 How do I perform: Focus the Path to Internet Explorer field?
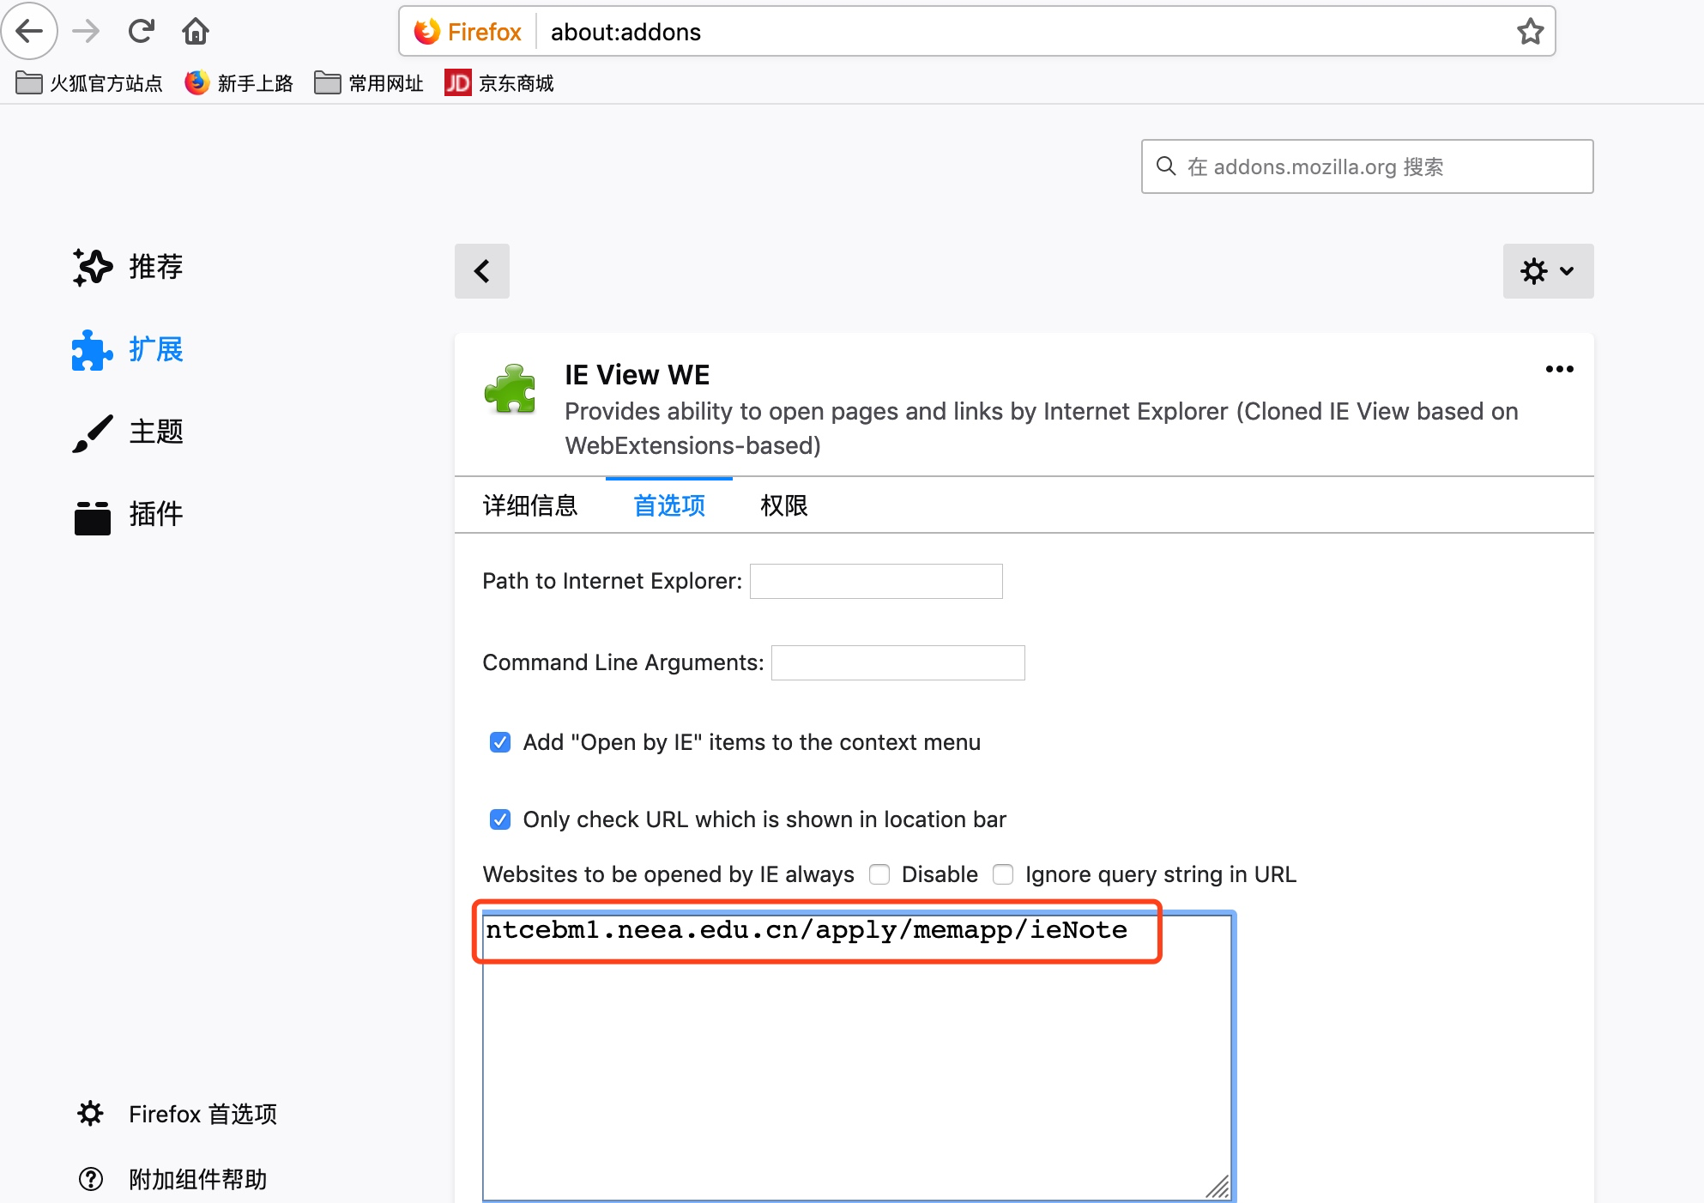coord(876,581)
